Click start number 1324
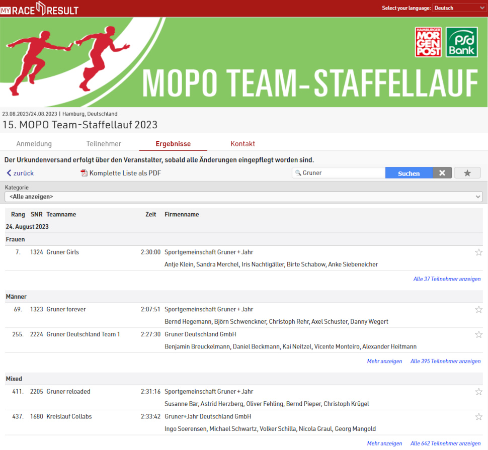The width and height of the screenshot is (488, 450). click(x=36, y=252)
